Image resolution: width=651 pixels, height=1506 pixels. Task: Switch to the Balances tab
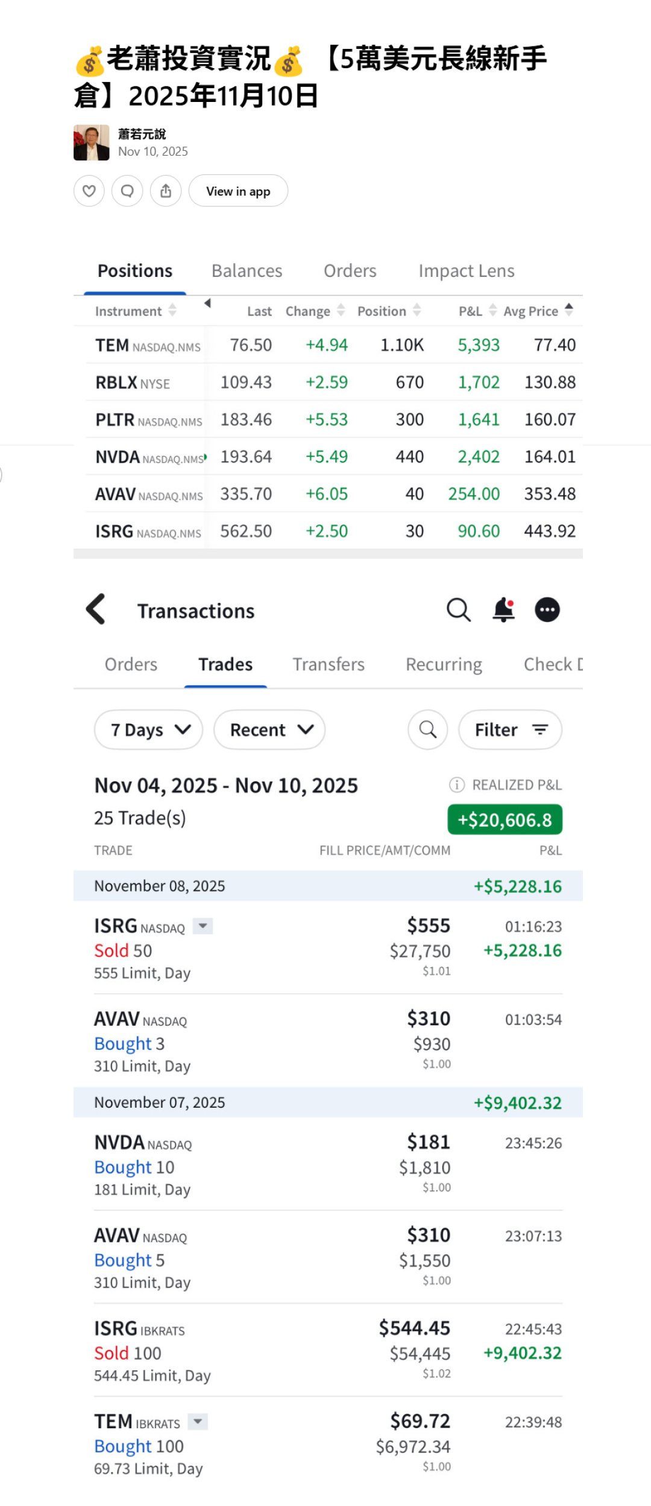(x=247, y=271)
